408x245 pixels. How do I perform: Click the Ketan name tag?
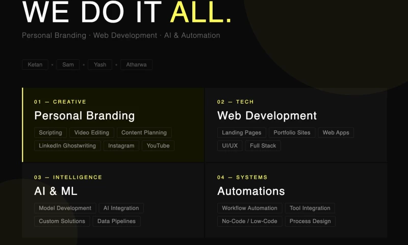[35, 65]
